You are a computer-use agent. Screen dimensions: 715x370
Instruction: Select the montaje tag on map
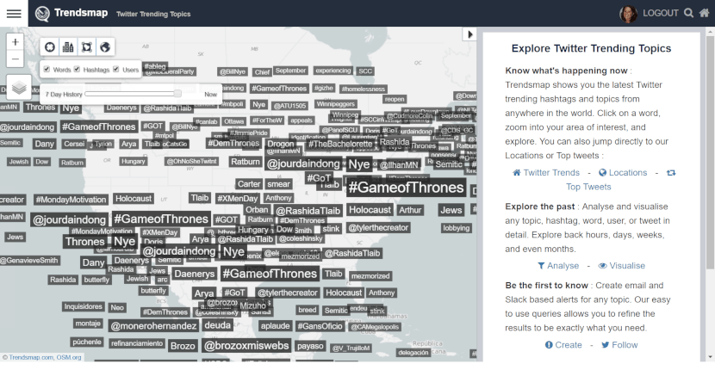(x=88, y=324)
